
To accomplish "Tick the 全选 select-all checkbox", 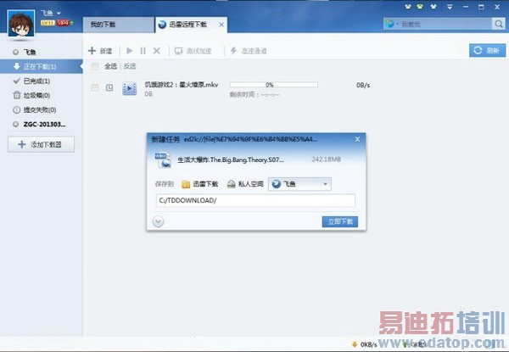I will 95,66.
